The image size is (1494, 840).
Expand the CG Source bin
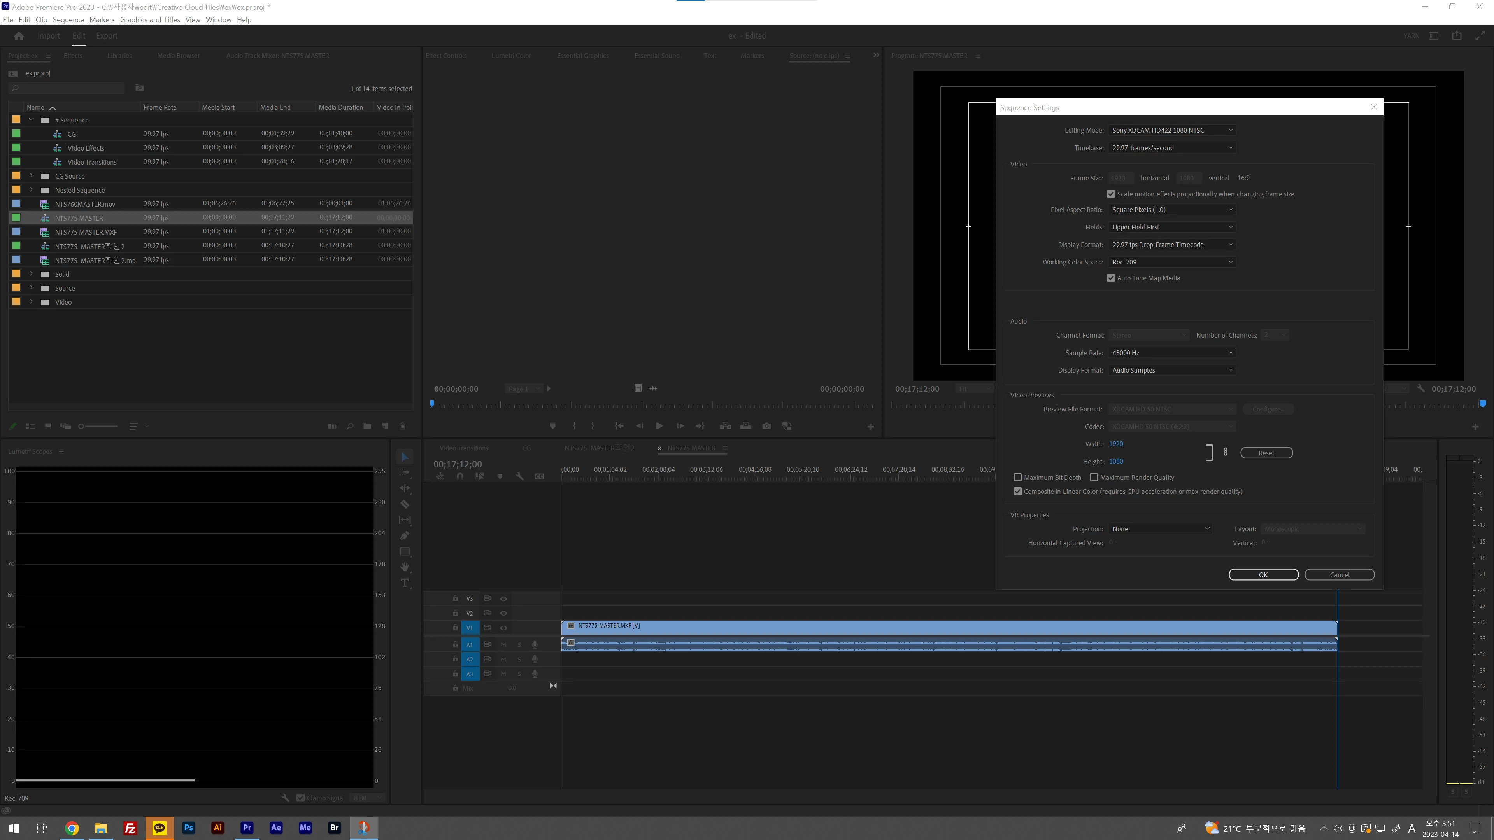31,176
